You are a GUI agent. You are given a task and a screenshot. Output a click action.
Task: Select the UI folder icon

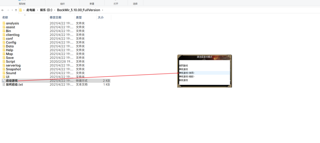(4, 77)
